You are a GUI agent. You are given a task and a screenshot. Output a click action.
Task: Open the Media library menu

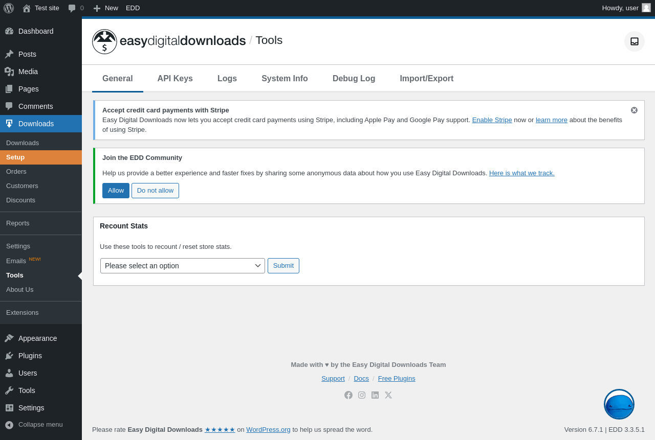[41, 72]
